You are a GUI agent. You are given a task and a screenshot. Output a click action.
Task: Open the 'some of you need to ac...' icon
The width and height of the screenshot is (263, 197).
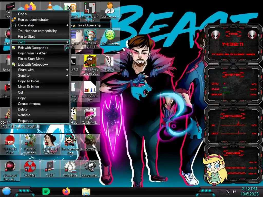coord(90,65)
